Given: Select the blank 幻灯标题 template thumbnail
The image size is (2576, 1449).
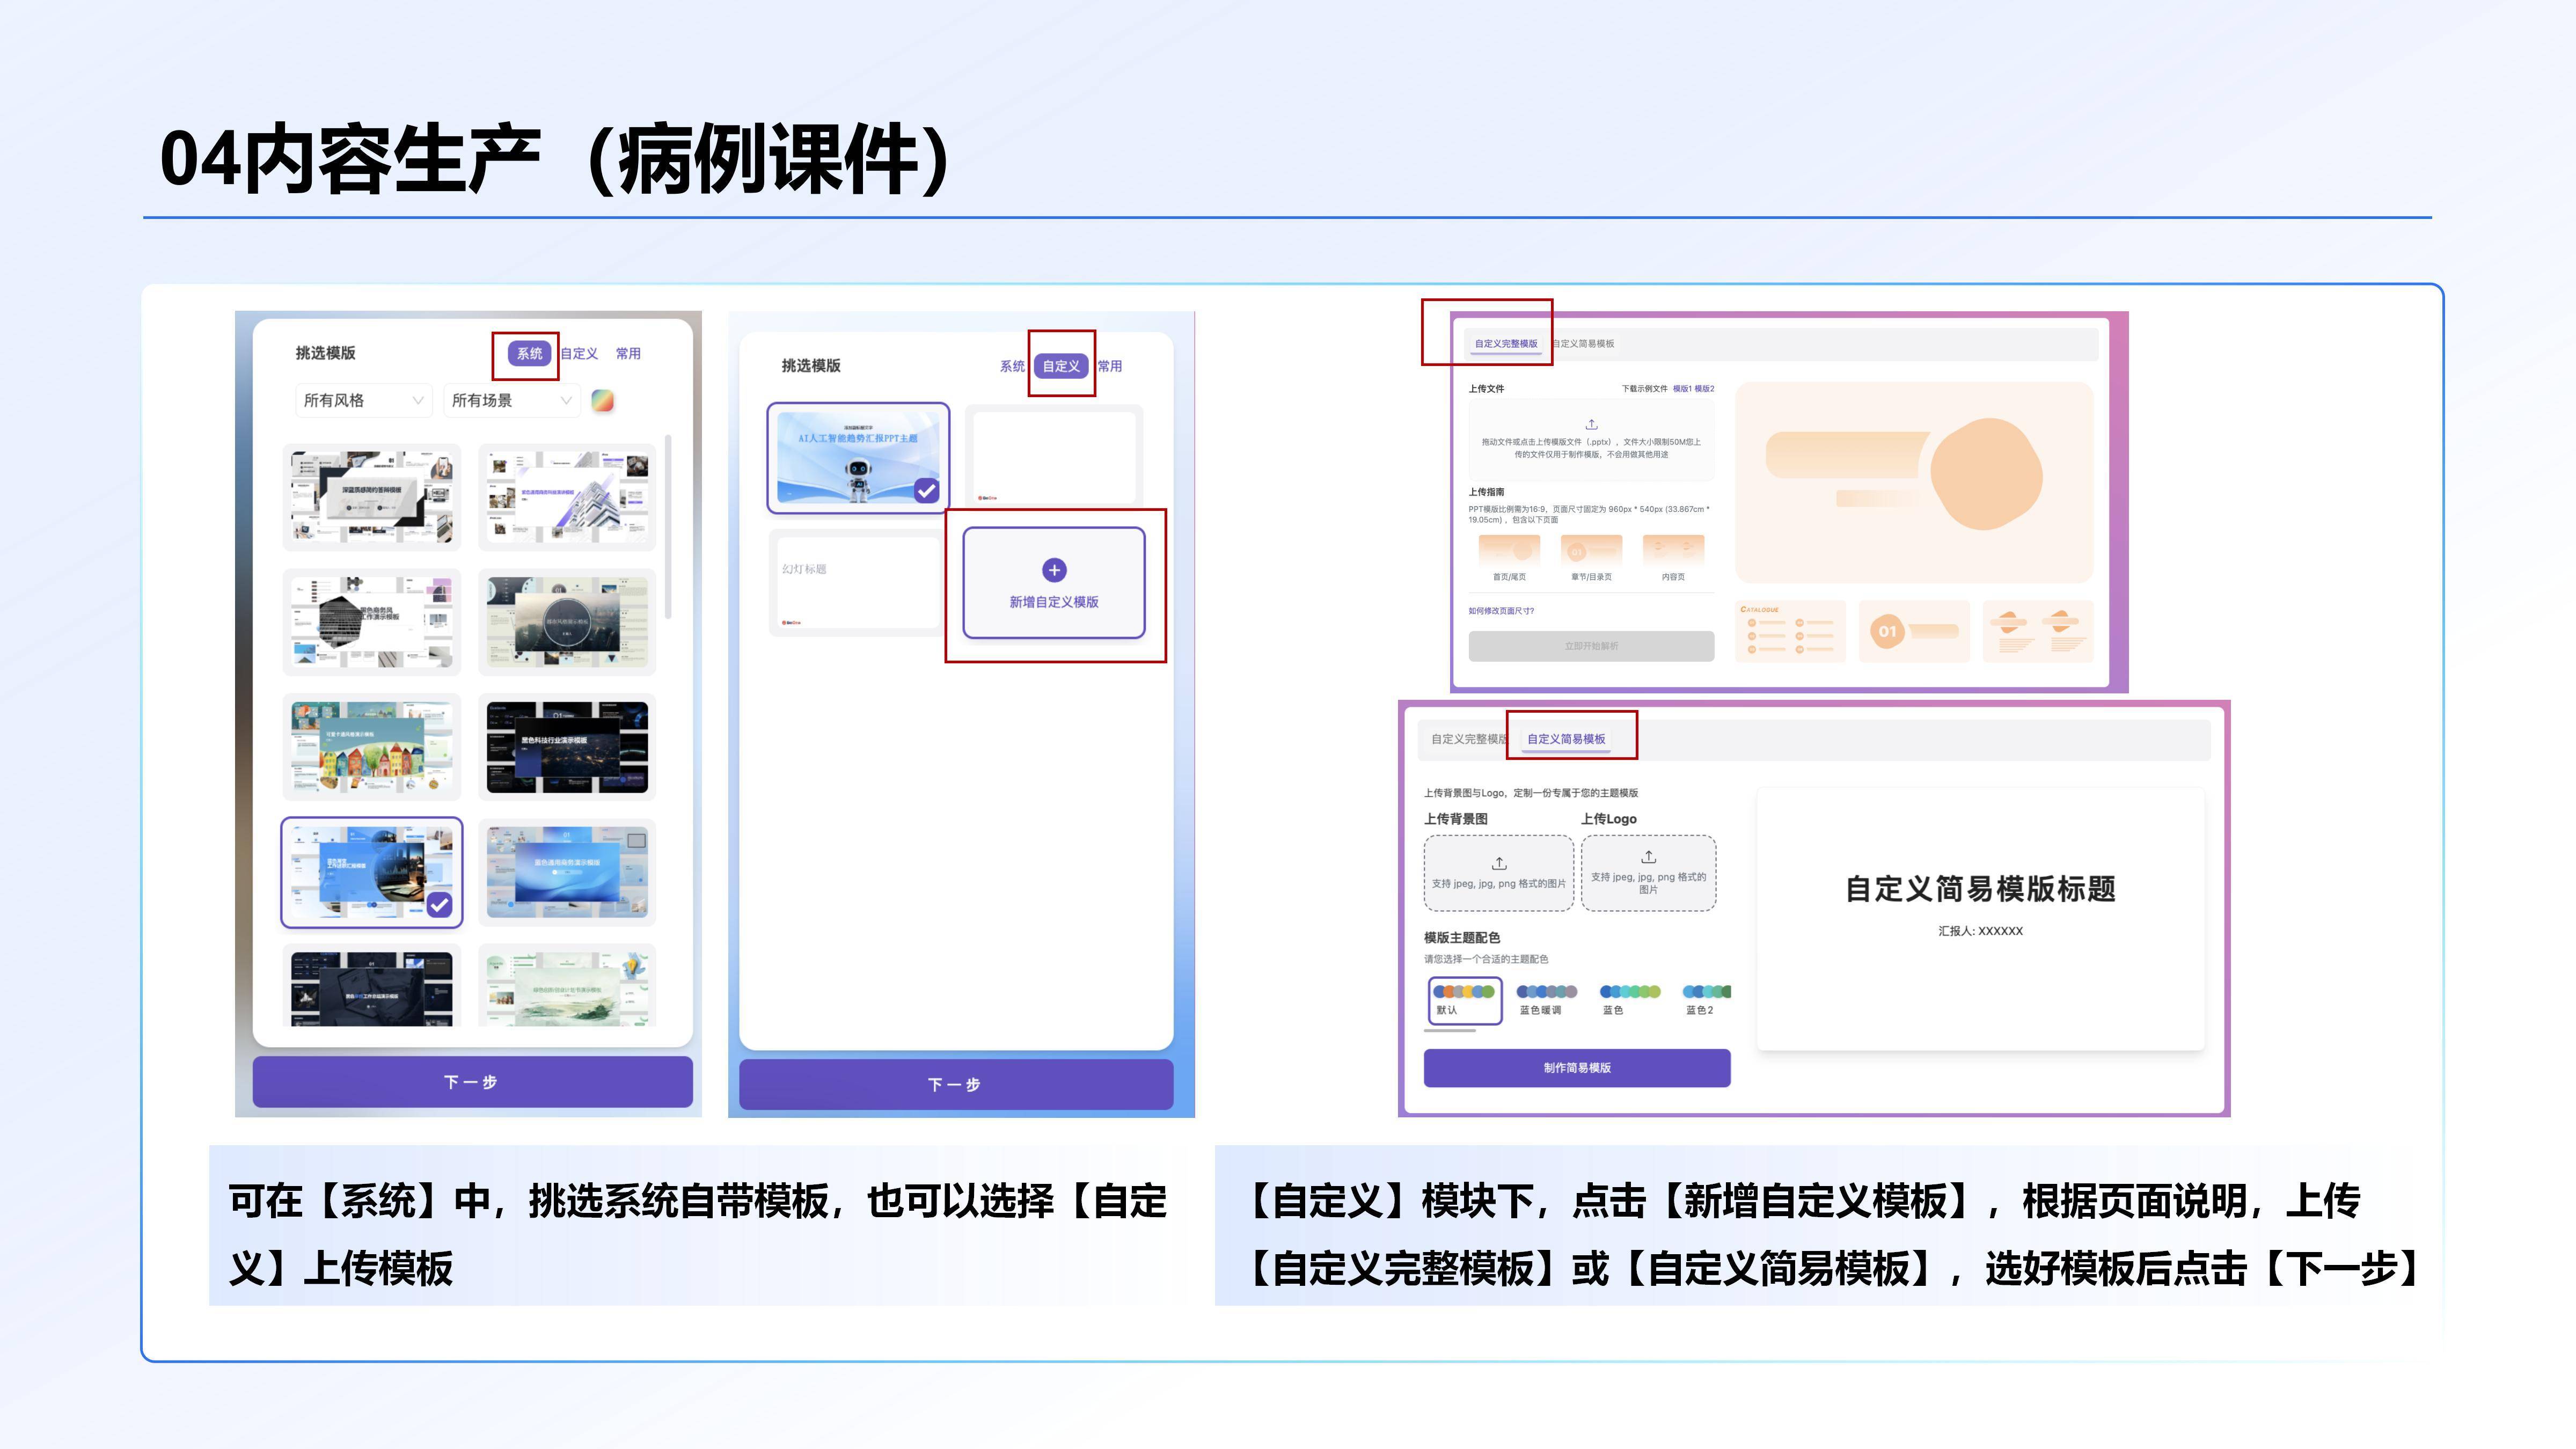Looking at the screenshot, I should [x=857, y=583].
